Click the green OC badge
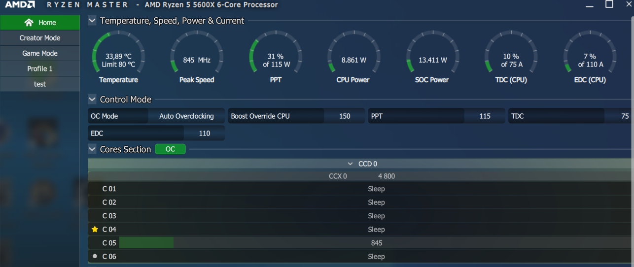 pyautogui.click(x=170, y=149)
